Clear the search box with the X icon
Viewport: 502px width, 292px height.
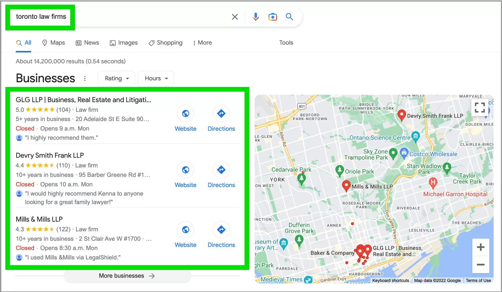pyautogui.click(x=235, y=17)
